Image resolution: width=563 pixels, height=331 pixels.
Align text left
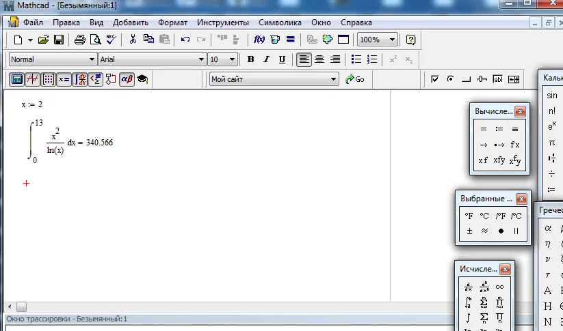click(x=304, y=59)
